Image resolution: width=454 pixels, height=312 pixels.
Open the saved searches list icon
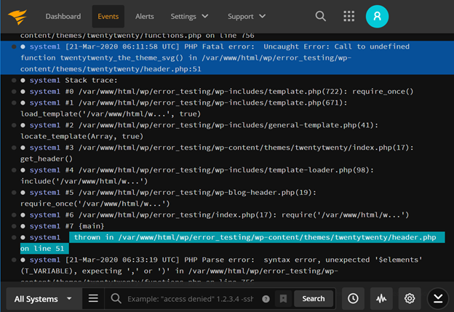pyautogui.click(x=93, y=298)
